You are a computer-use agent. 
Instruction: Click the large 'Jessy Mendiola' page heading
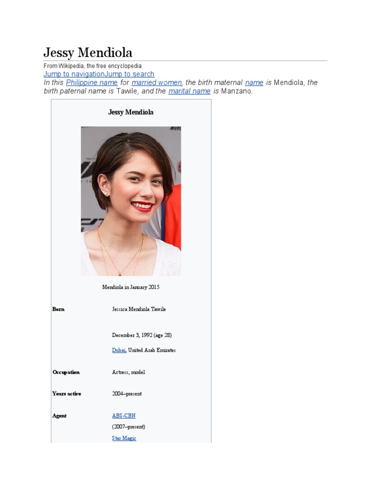coord(88,52)
